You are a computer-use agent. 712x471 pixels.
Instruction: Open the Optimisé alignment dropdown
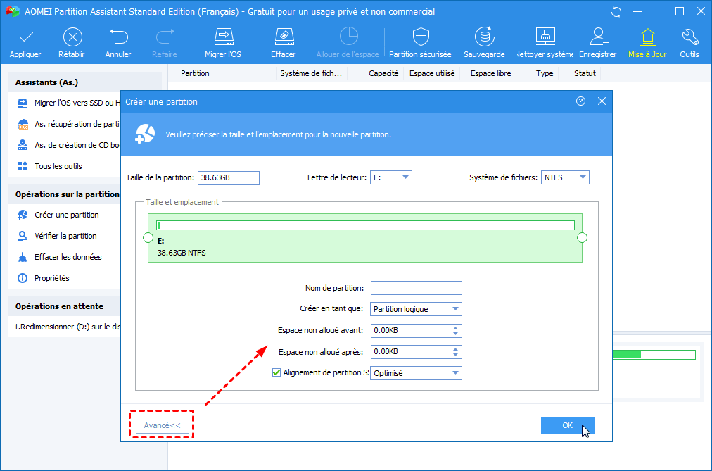tap(416, 373)
